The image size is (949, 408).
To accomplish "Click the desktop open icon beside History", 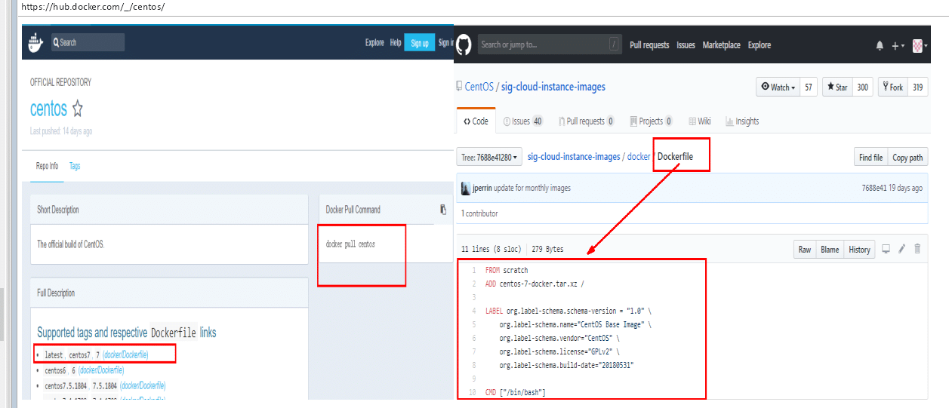I will coord(886,250).
